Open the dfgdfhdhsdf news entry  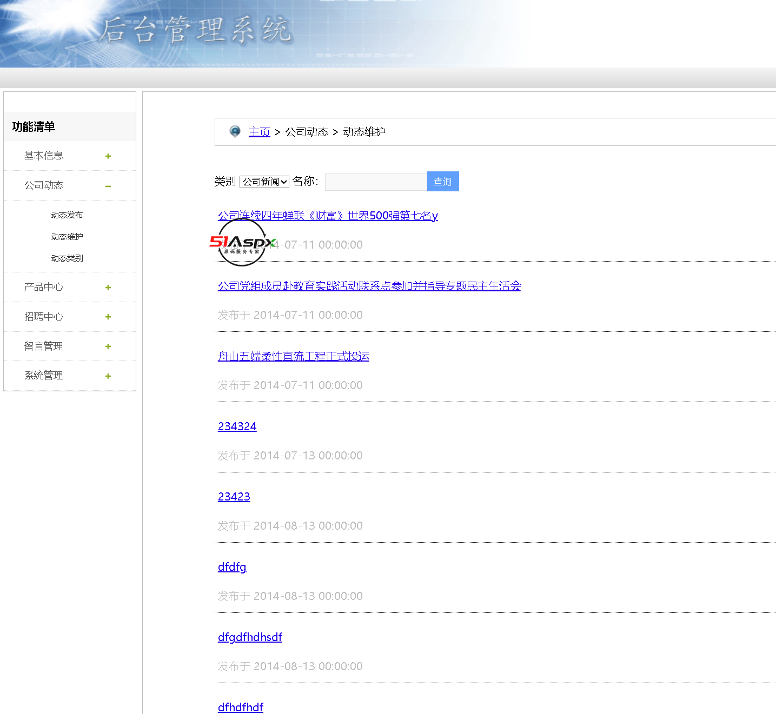pos(250,637)
